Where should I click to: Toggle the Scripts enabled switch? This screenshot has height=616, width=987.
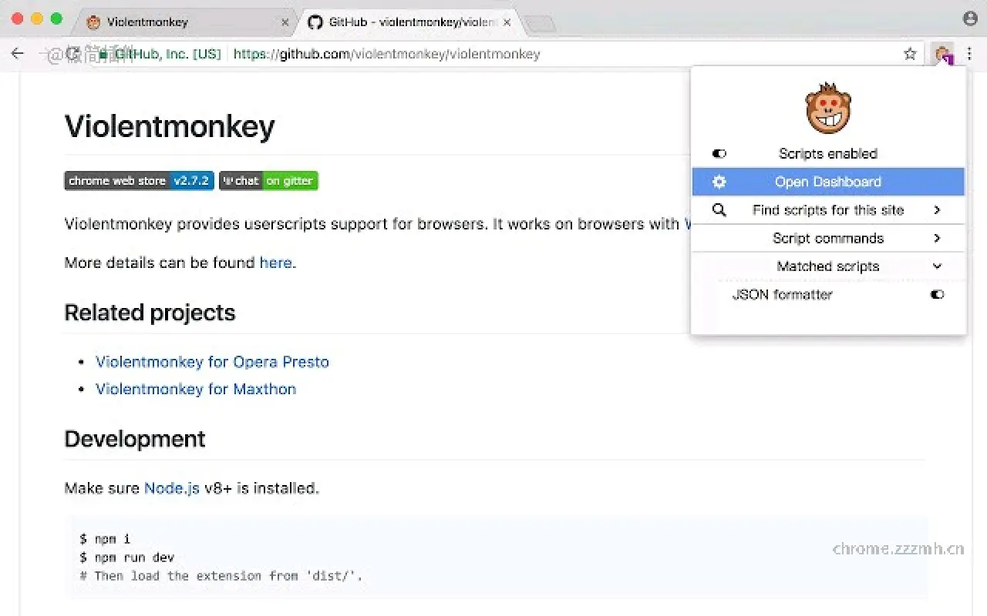pos(719,154)
